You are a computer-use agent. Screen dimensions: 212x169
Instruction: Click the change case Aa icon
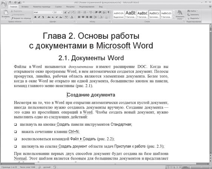coord(61,17)
